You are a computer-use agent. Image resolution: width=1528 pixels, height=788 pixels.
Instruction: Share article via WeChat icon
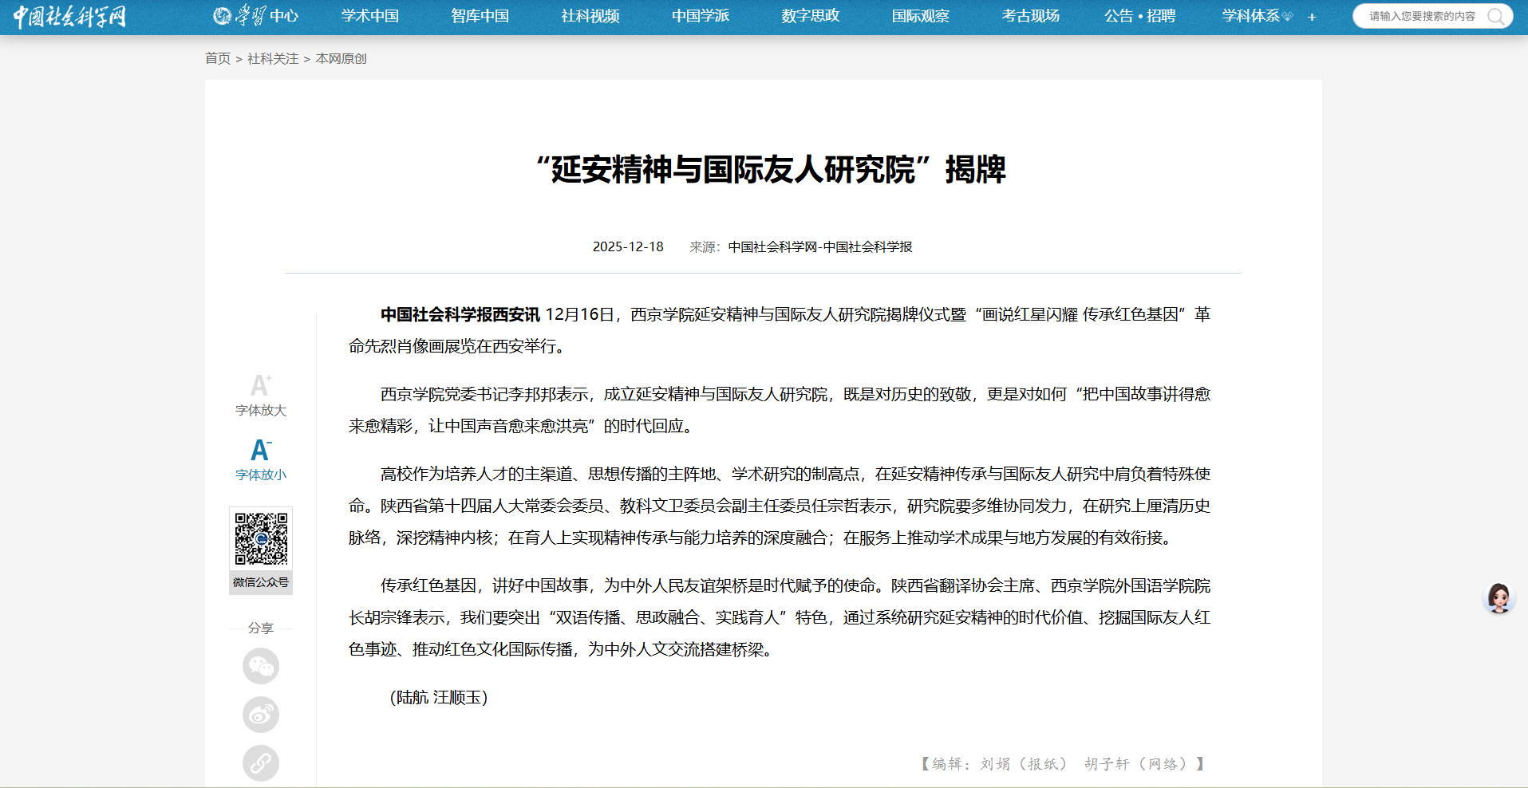click(261, 666)
